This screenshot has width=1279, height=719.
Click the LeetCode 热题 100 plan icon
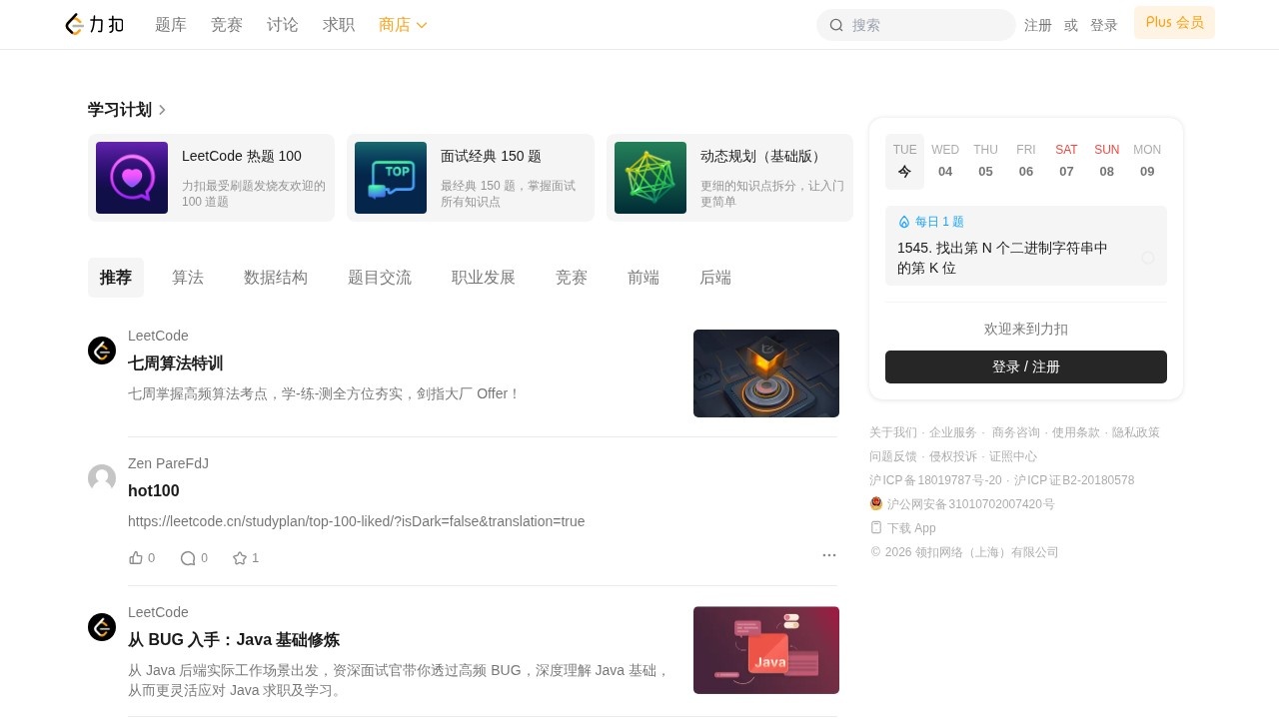click(x=132, y=178)
